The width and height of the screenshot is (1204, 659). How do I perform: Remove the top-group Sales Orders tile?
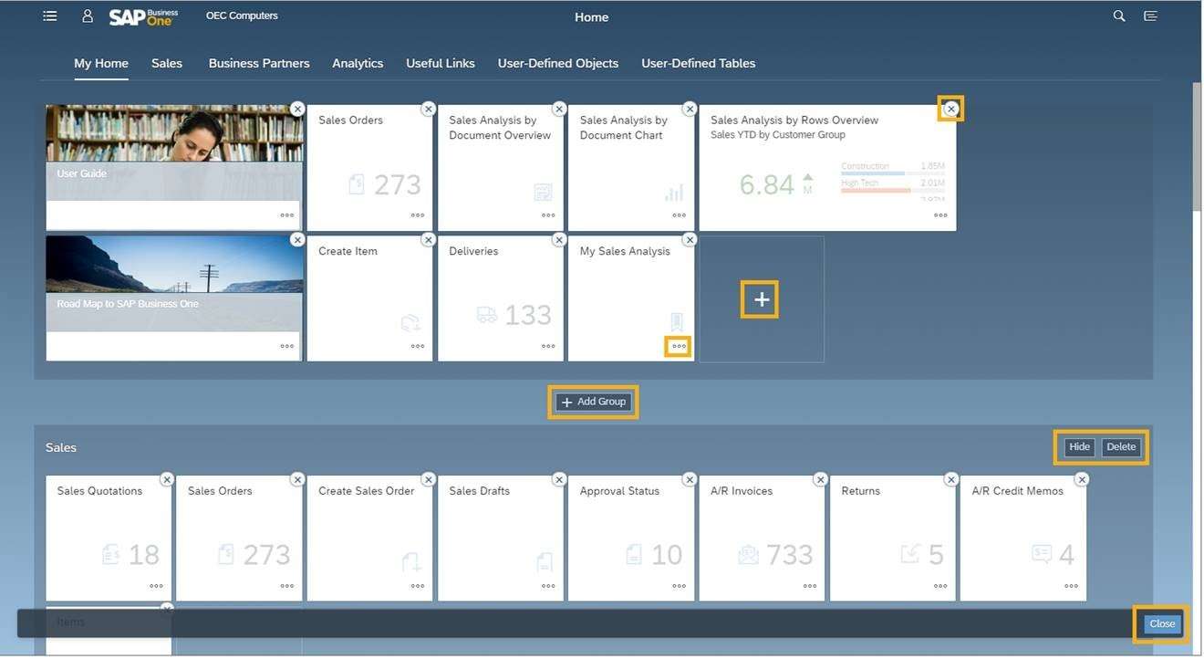pos(429,109)
